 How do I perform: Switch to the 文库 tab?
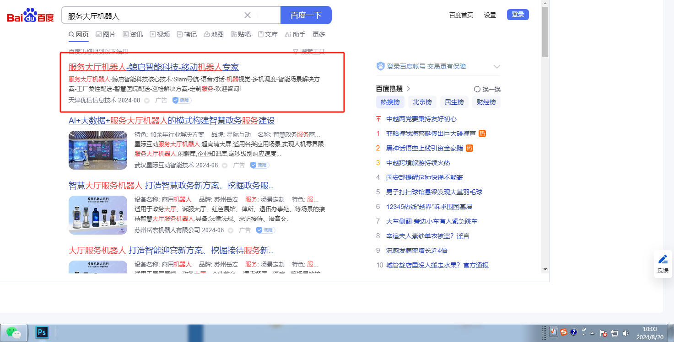coord(268,34)
